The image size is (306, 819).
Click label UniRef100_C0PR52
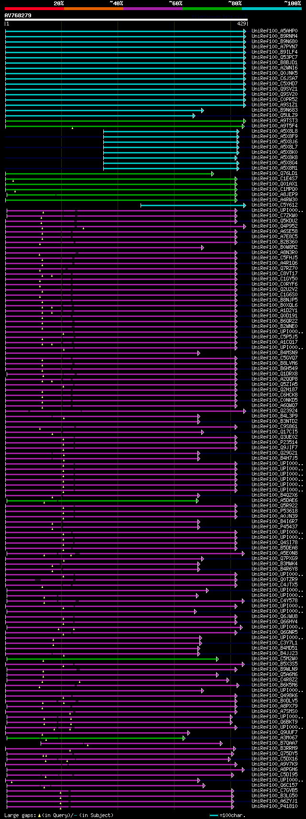coord(274,100)
